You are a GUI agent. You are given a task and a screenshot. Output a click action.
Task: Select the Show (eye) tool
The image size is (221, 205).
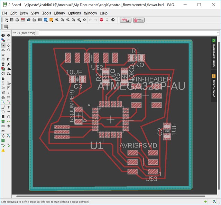(9, 35)
